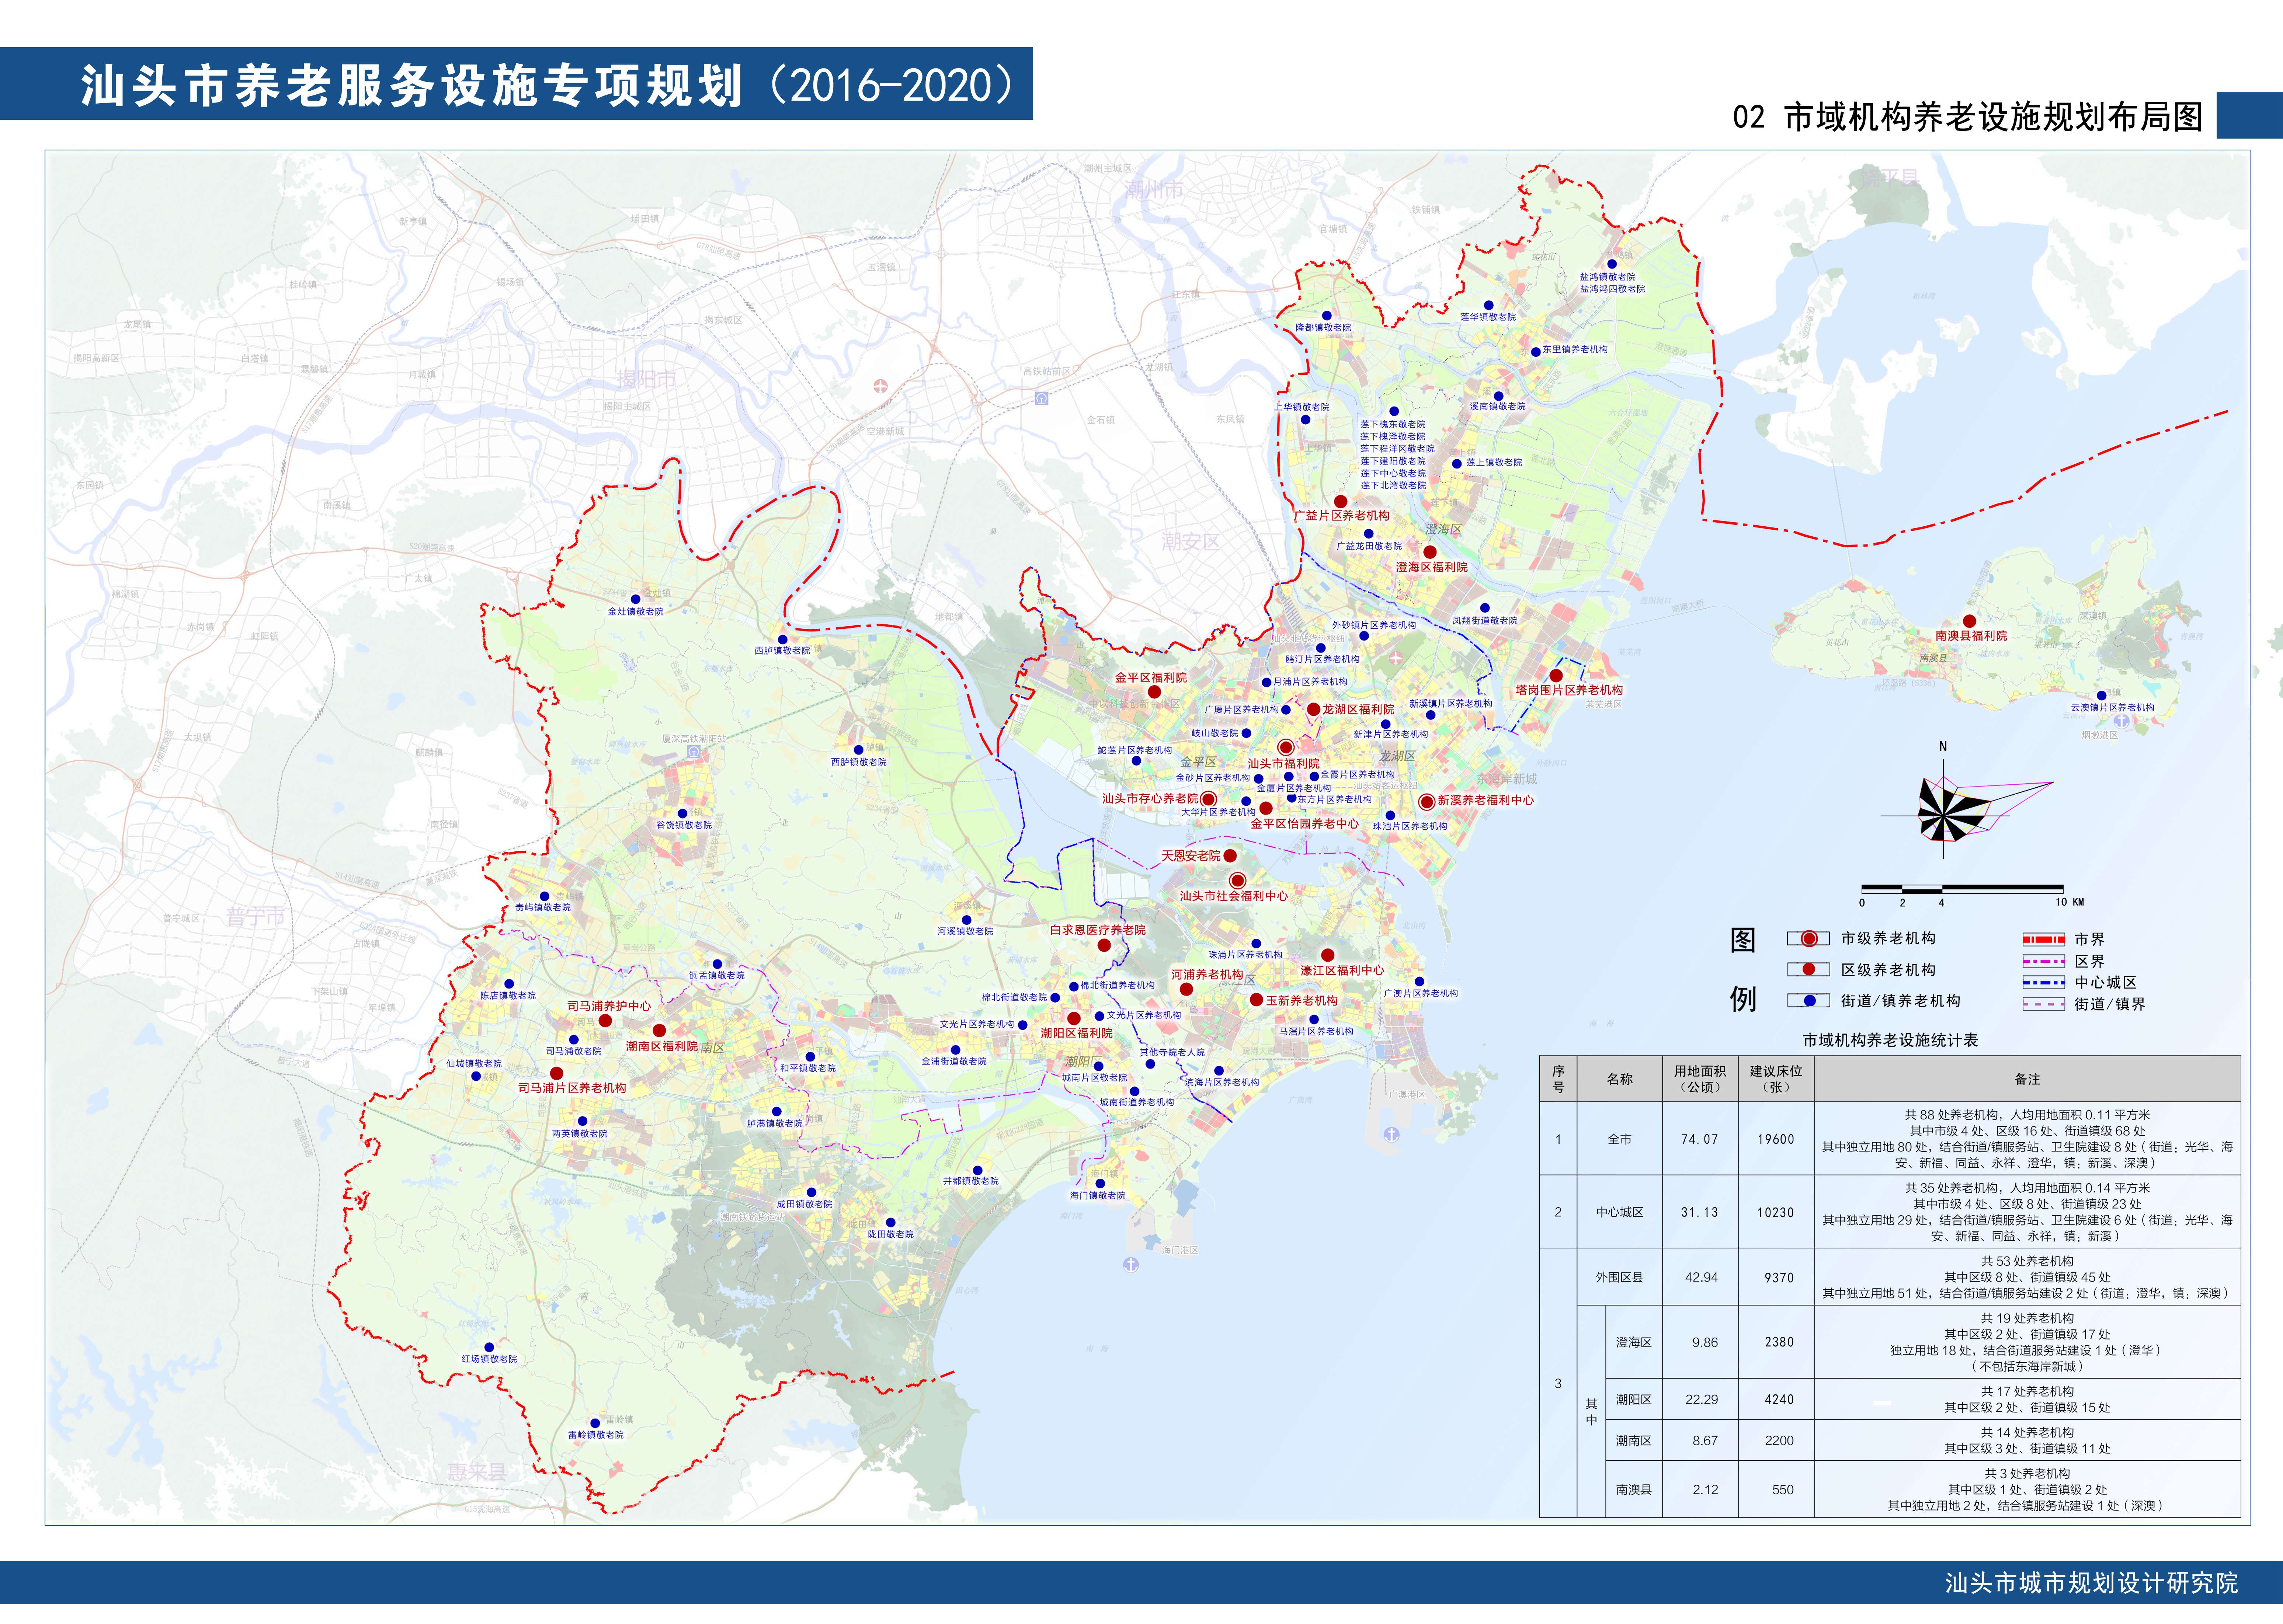Click the 用地面积（公顷） column header

1700,1079
